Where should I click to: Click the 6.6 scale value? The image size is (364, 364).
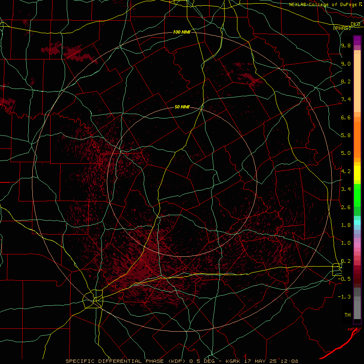tap(346, 117)
